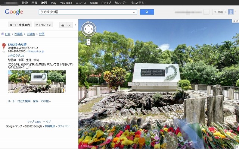This screenshot has width=239, height=149.
Task: Click the pegman icon on the thumbnail
Action: click(63, 90)
